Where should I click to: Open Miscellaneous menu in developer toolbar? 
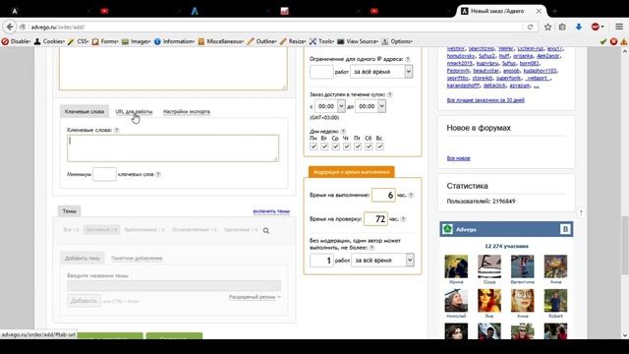221,41
